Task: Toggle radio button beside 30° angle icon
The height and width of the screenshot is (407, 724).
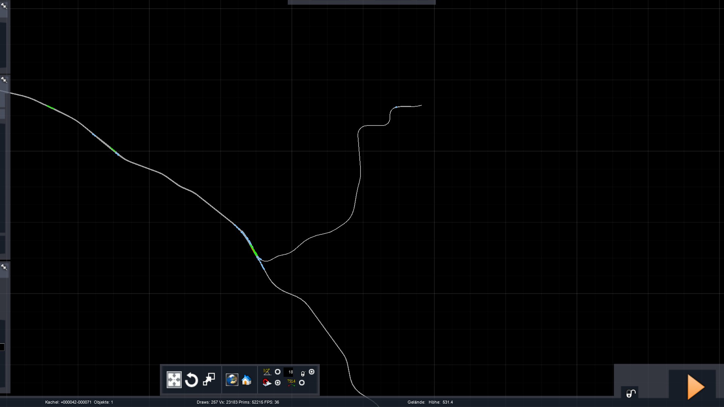Action: coord(278,372)
